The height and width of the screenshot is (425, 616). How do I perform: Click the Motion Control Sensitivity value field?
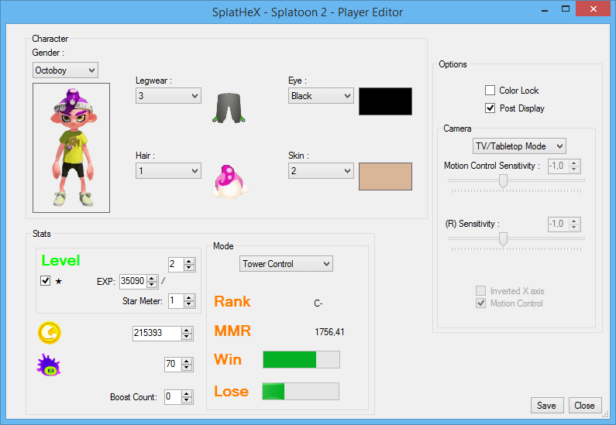click(558, 166)
